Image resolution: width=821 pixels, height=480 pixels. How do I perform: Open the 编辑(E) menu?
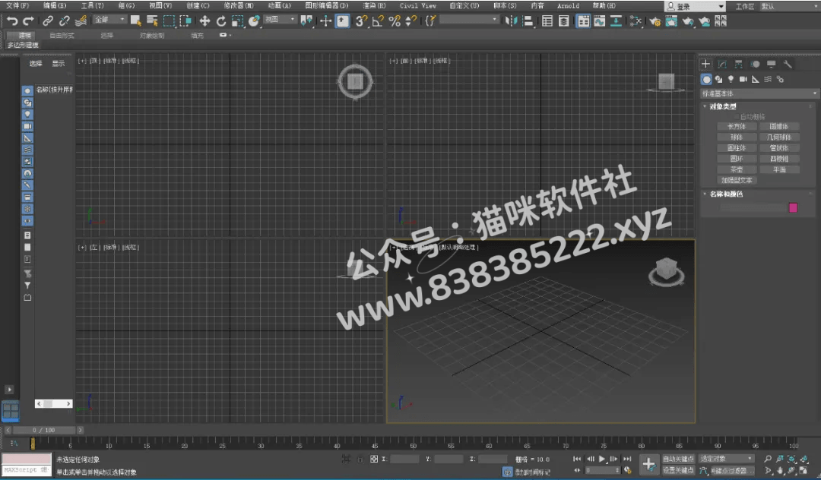(55, 6)
